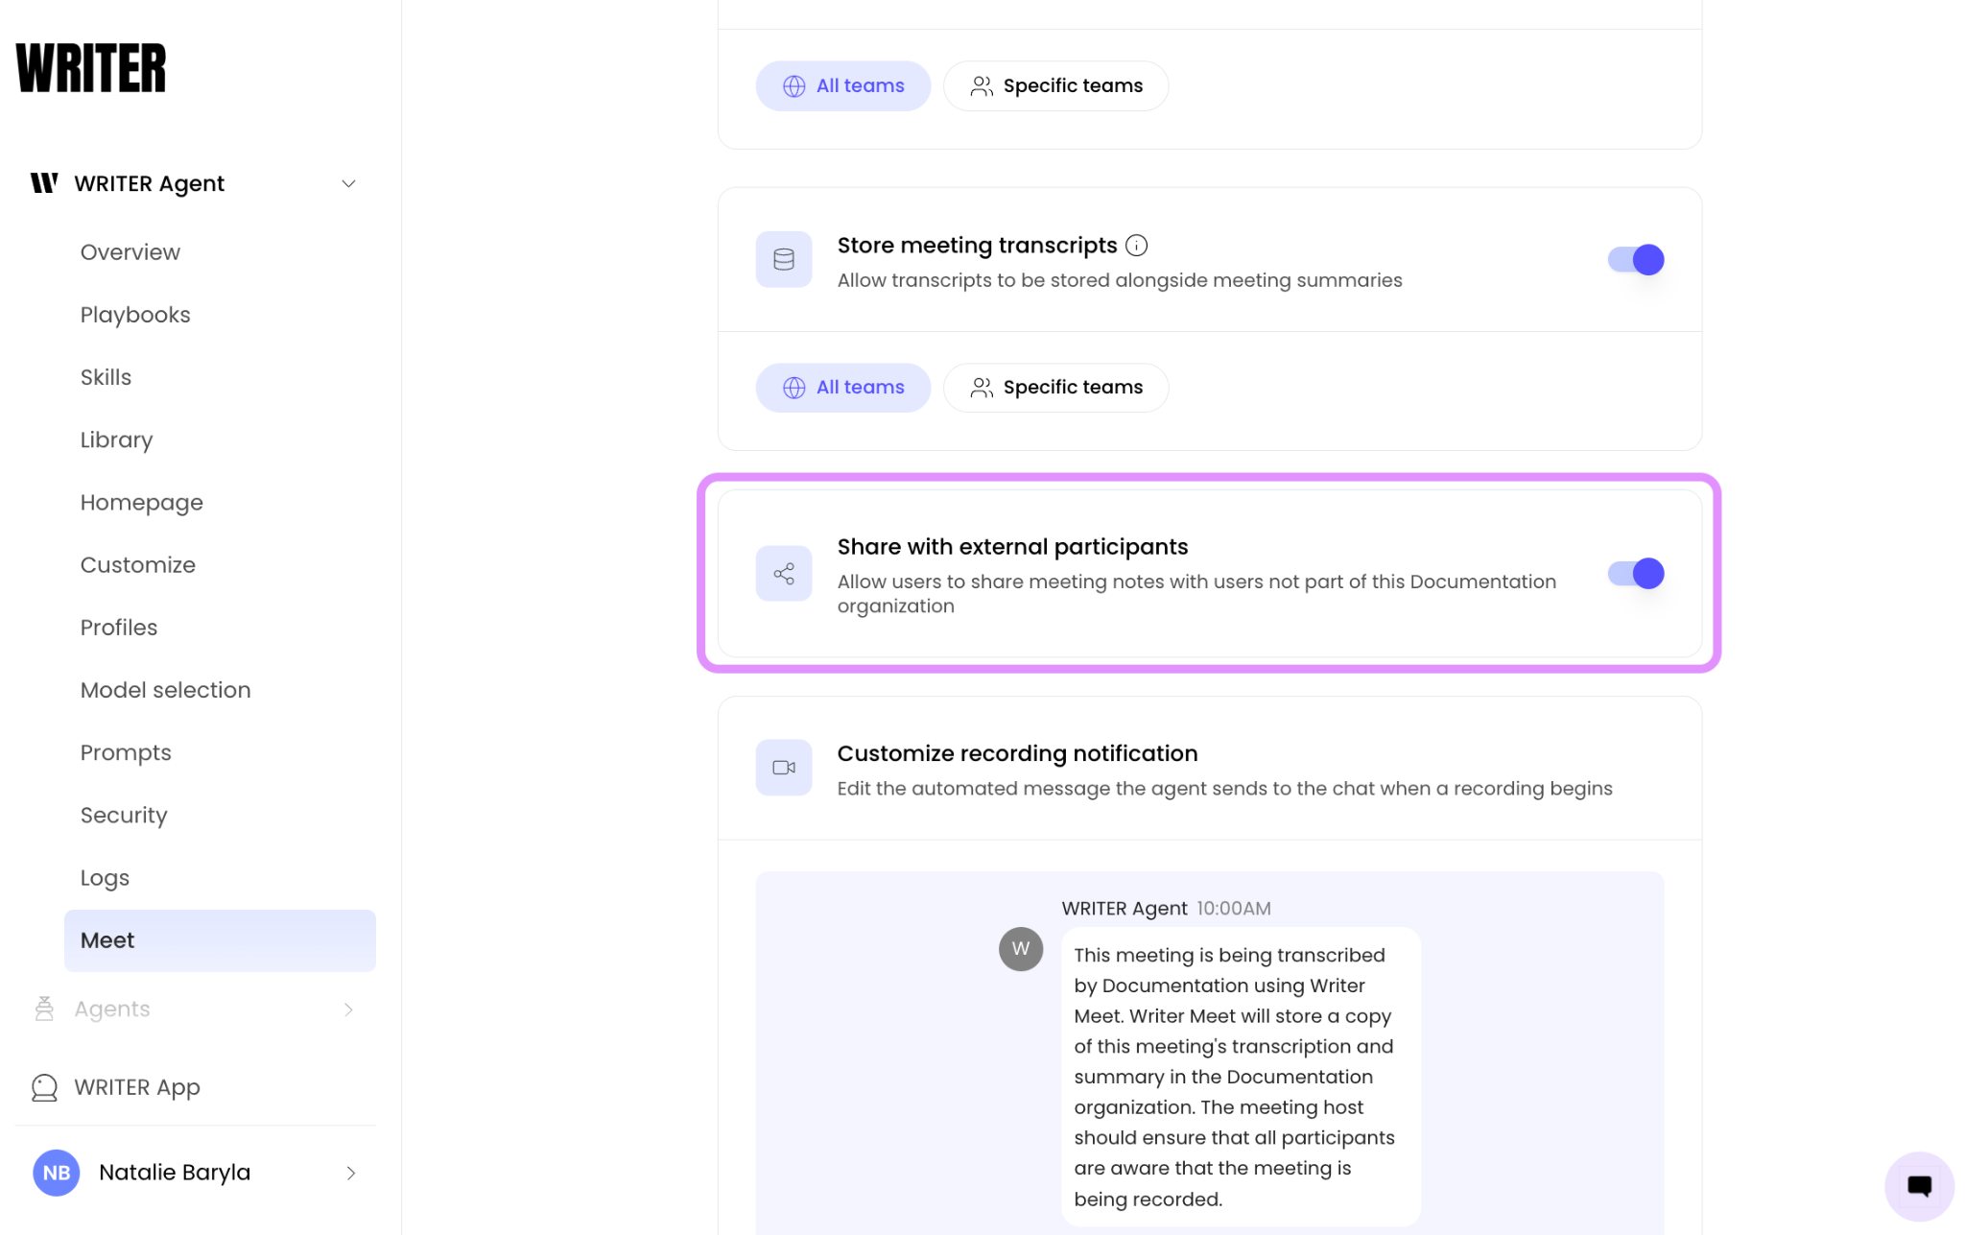Click the Customize recording notification camera icon
Screen dimensions: 1965x1235
pyautogui.click(x=784, y=768)
